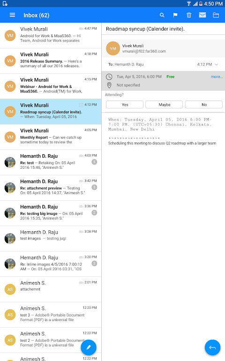This screenshot has height=361, width=225.
Task: Tap avatar of 2016 Release Summary email
Action: [x=10, y=61]
